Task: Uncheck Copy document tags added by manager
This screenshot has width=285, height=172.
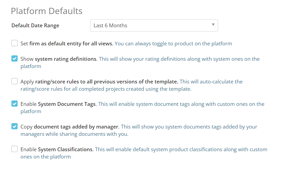Action: point(15,126)
